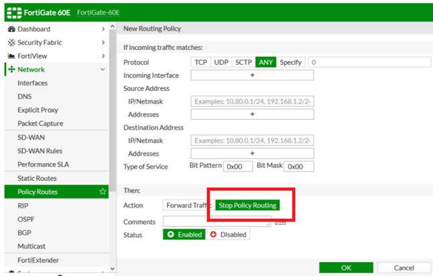
Task: Click the star icon beside Policy Routes
Action: click(103, 192)
